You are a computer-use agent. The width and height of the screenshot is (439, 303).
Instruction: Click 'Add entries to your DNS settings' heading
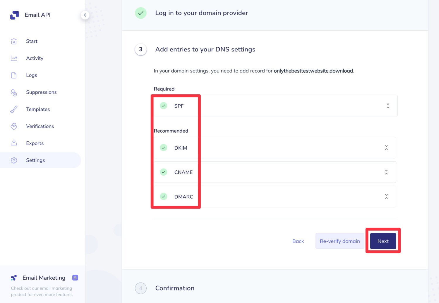[x=205, y=49]
